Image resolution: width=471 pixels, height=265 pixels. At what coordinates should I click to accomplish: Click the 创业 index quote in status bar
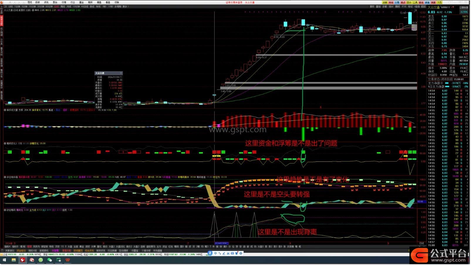coord(143,254)
